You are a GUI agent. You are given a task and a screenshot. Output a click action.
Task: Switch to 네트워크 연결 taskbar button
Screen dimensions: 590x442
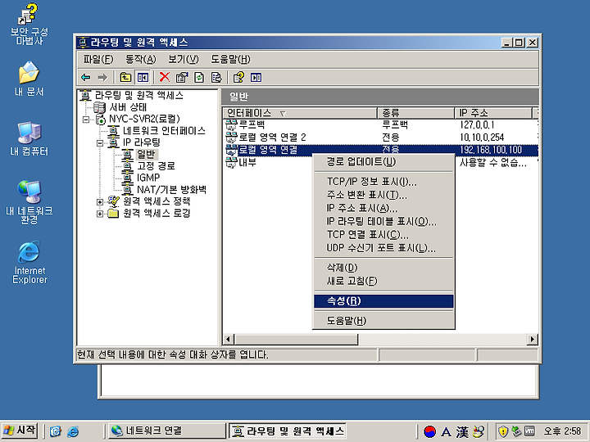tap(166, 431)
